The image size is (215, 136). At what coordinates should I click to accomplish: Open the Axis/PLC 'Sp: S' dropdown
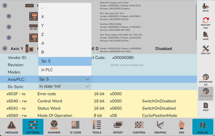click(x=65, y=79)
